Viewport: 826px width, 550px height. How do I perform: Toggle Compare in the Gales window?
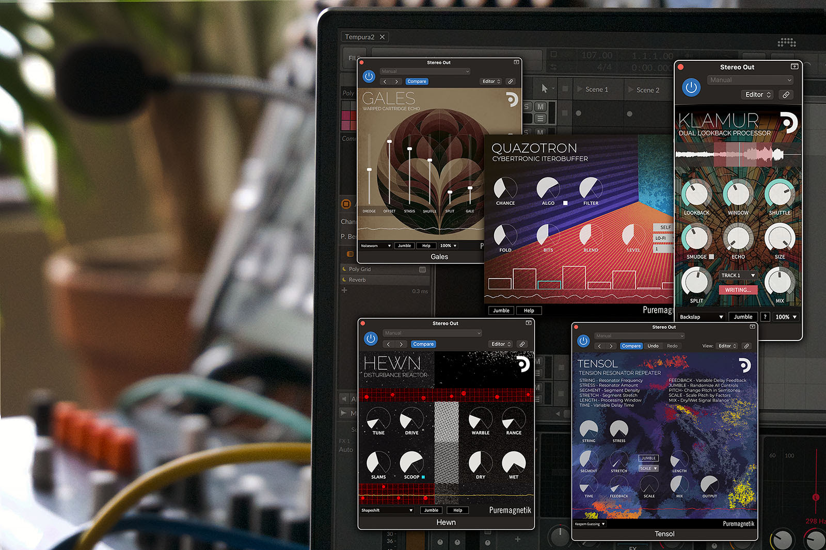417,82
